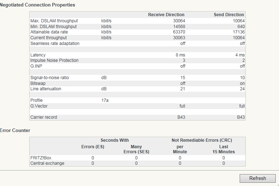Select the Receive Direction column header
The width and height of the screenshot is (279, 186).
click(x=166, y=15)
